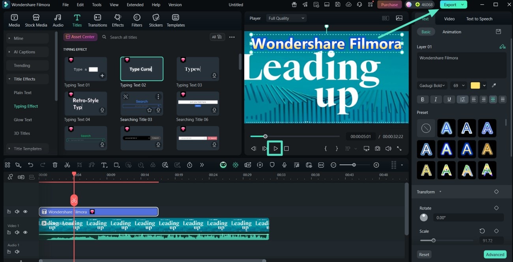
Task: Toggle Underline text formatting
Action: (x=449, y=100)
